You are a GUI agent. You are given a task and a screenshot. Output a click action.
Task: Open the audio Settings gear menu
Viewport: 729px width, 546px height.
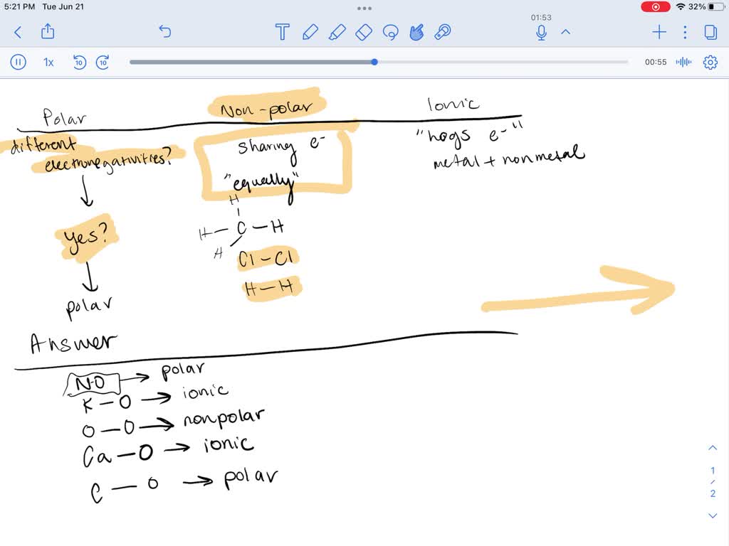point(710,63)
